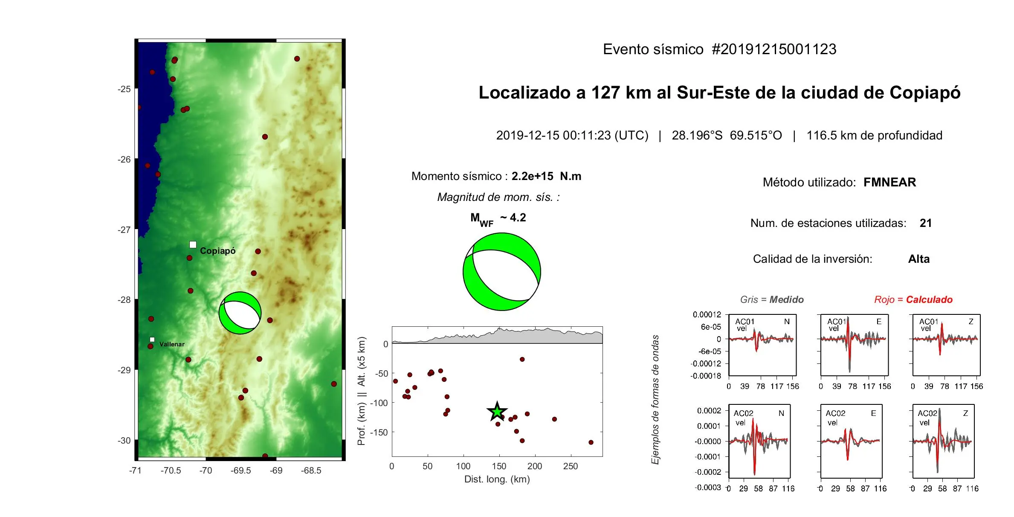The image size is (1014, 517).
Task: Click the magnitude value 'MWF ~ 4.2'
Action: click(498, 219)
